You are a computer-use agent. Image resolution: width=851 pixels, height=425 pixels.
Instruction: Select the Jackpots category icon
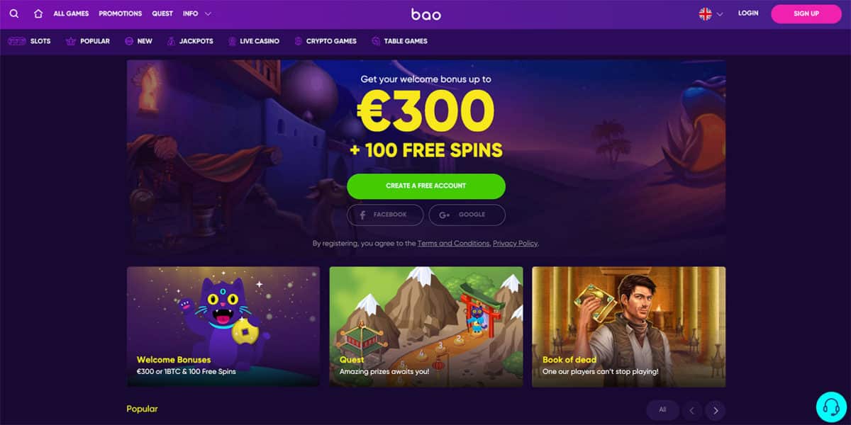(x=171, y=41)
